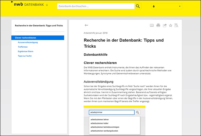
Task: Open the reading view icon
Action: 152,25
